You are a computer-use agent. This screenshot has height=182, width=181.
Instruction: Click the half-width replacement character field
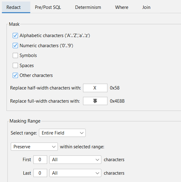click(x=95, y=88)
